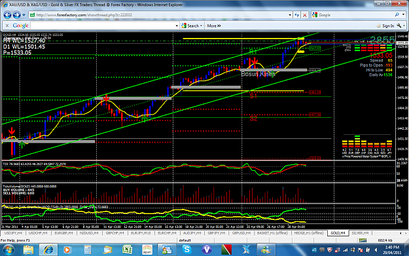
Task: Click the Google Toolbar search field
Action: pyautogui.click(x=103, y=26)
